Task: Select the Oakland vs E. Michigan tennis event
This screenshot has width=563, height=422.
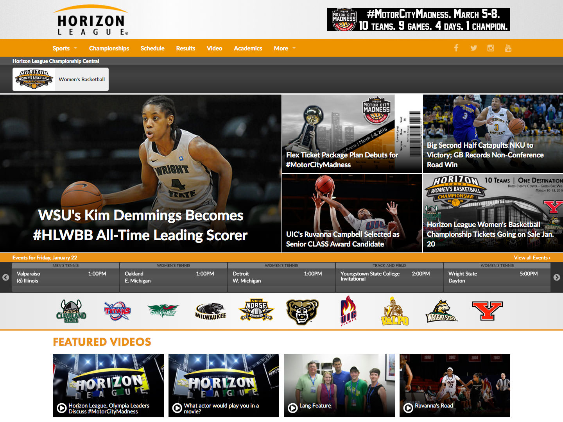Action: click(x=174, y=277)
